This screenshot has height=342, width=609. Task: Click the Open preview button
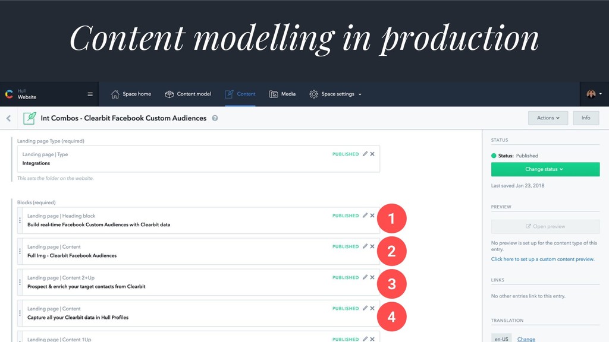point(545,226)
